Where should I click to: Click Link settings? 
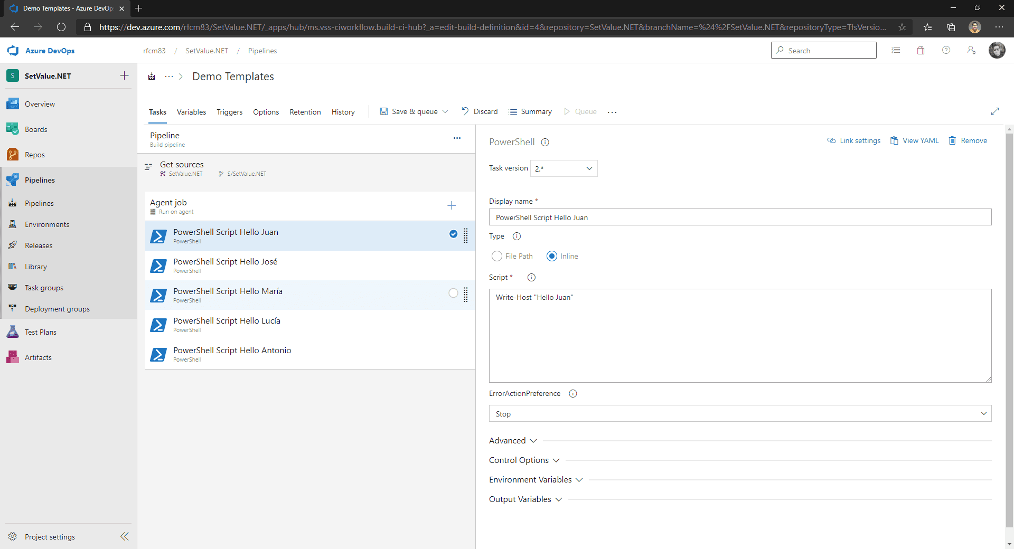point(854,140)
